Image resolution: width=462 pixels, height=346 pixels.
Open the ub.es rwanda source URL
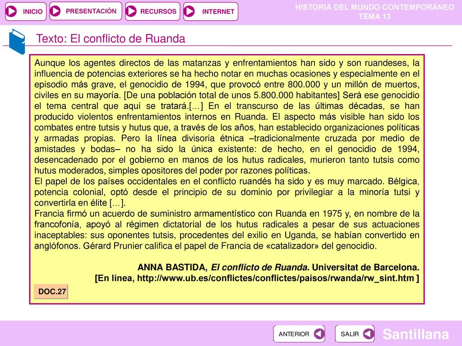tap(276, 278)
